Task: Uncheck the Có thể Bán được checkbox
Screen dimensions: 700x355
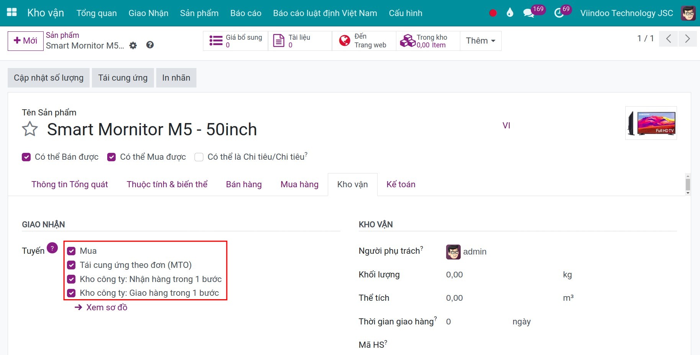Action: (26, 157)
